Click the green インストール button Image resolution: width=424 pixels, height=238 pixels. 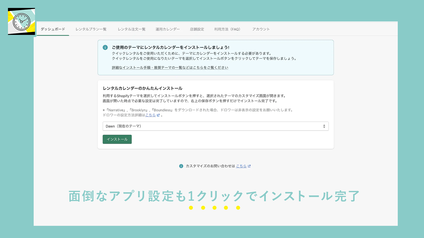click(x=117, y=139)
